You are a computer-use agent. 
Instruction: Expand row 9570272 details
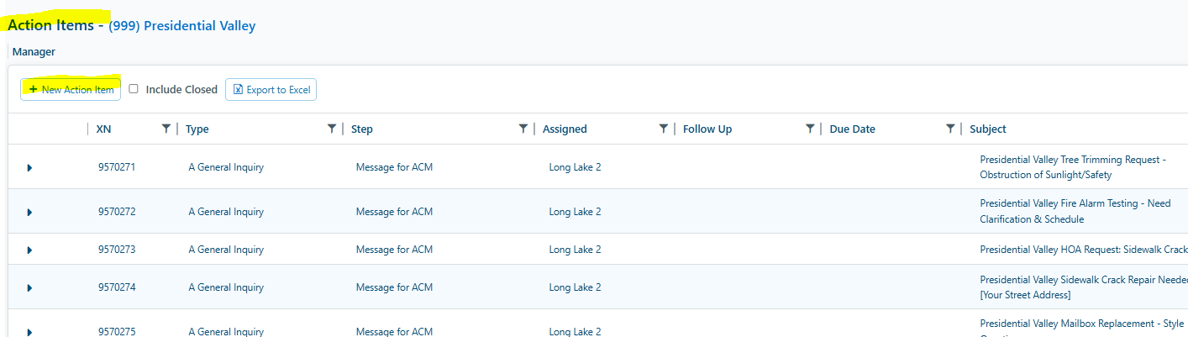pos(29,212)
